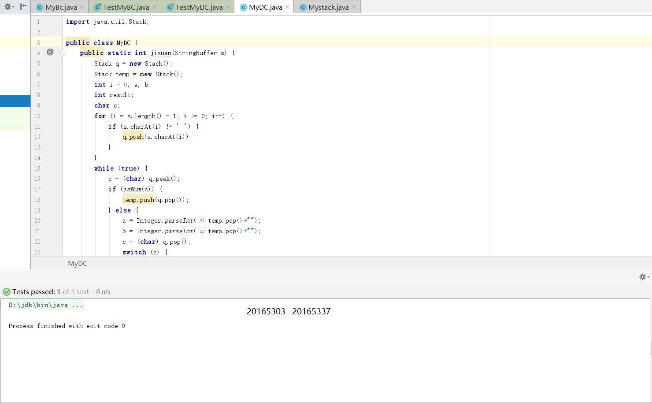652x403 pixels.
Task: Click the '20165337' text in console
Action: (311, 311)
